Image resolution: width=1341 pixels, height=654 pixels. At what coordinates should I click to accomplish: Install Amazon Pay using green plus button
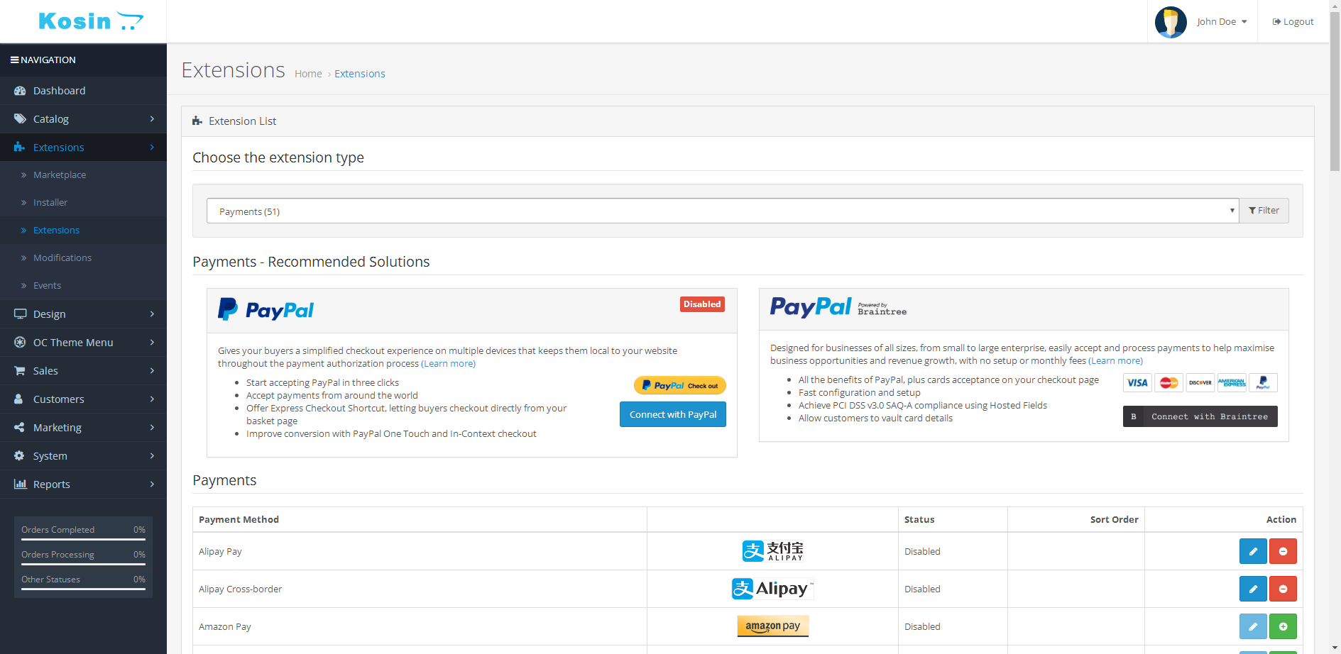click(x=1282, y=626)
